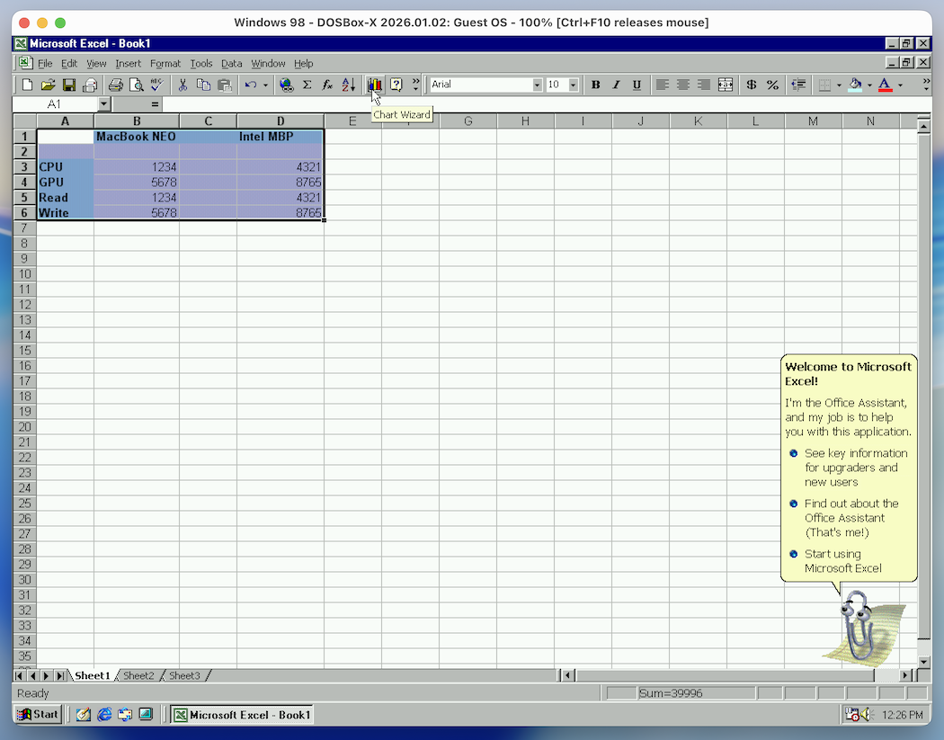Image resolution: width=944 pixels, height=740 pixels.
Task: Open Print Preview magnifier icon
Action: tap(137, 85)
